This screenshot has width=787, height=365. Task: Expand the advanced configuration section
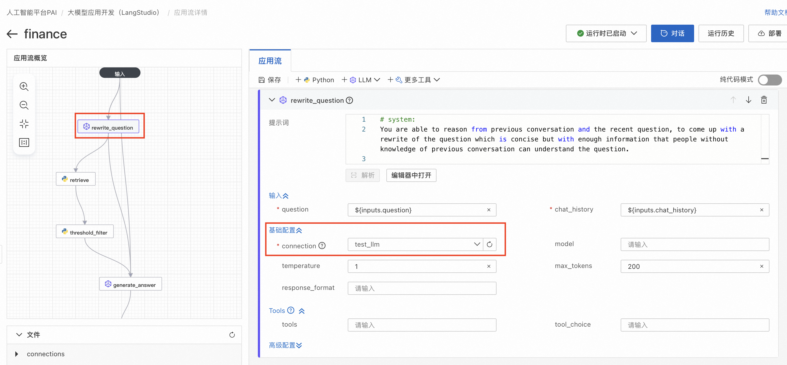[x=285, y=345]
